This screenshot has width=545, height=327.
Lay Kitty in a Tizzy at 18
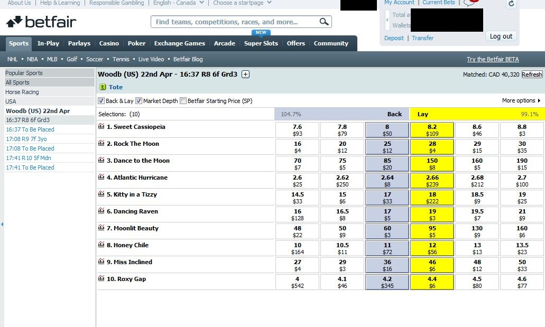(x=432, y=198)
